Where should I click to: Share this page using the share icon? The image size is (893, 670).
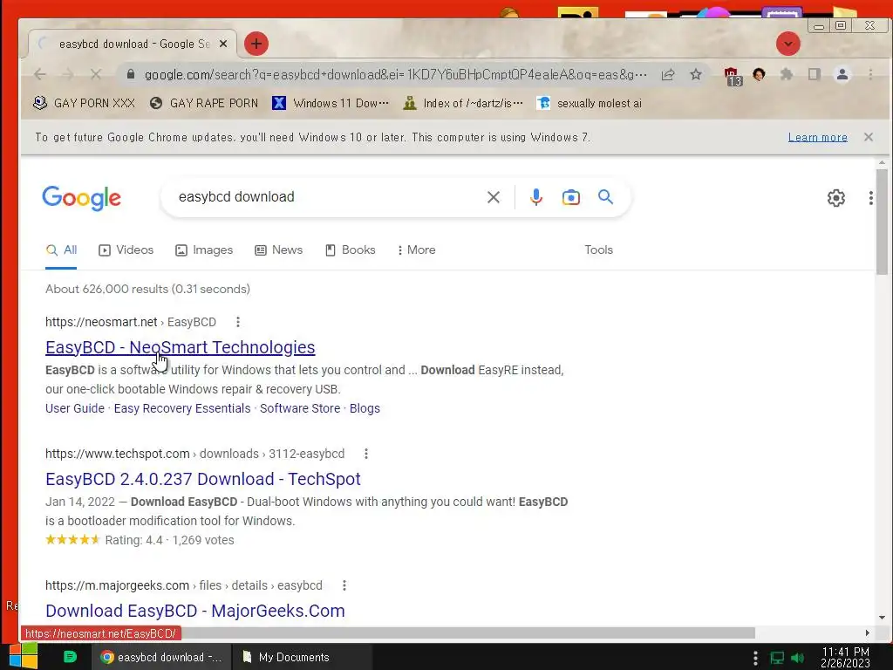click(x=668, y=75)
